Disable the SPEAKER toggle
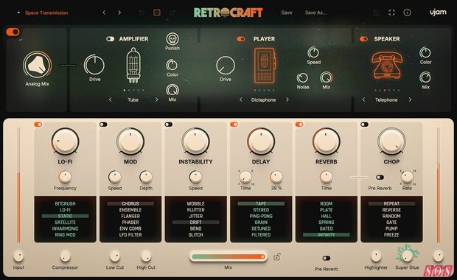Image resolution: width=457 pixels, height=280 pixels. tap(363, 39)
